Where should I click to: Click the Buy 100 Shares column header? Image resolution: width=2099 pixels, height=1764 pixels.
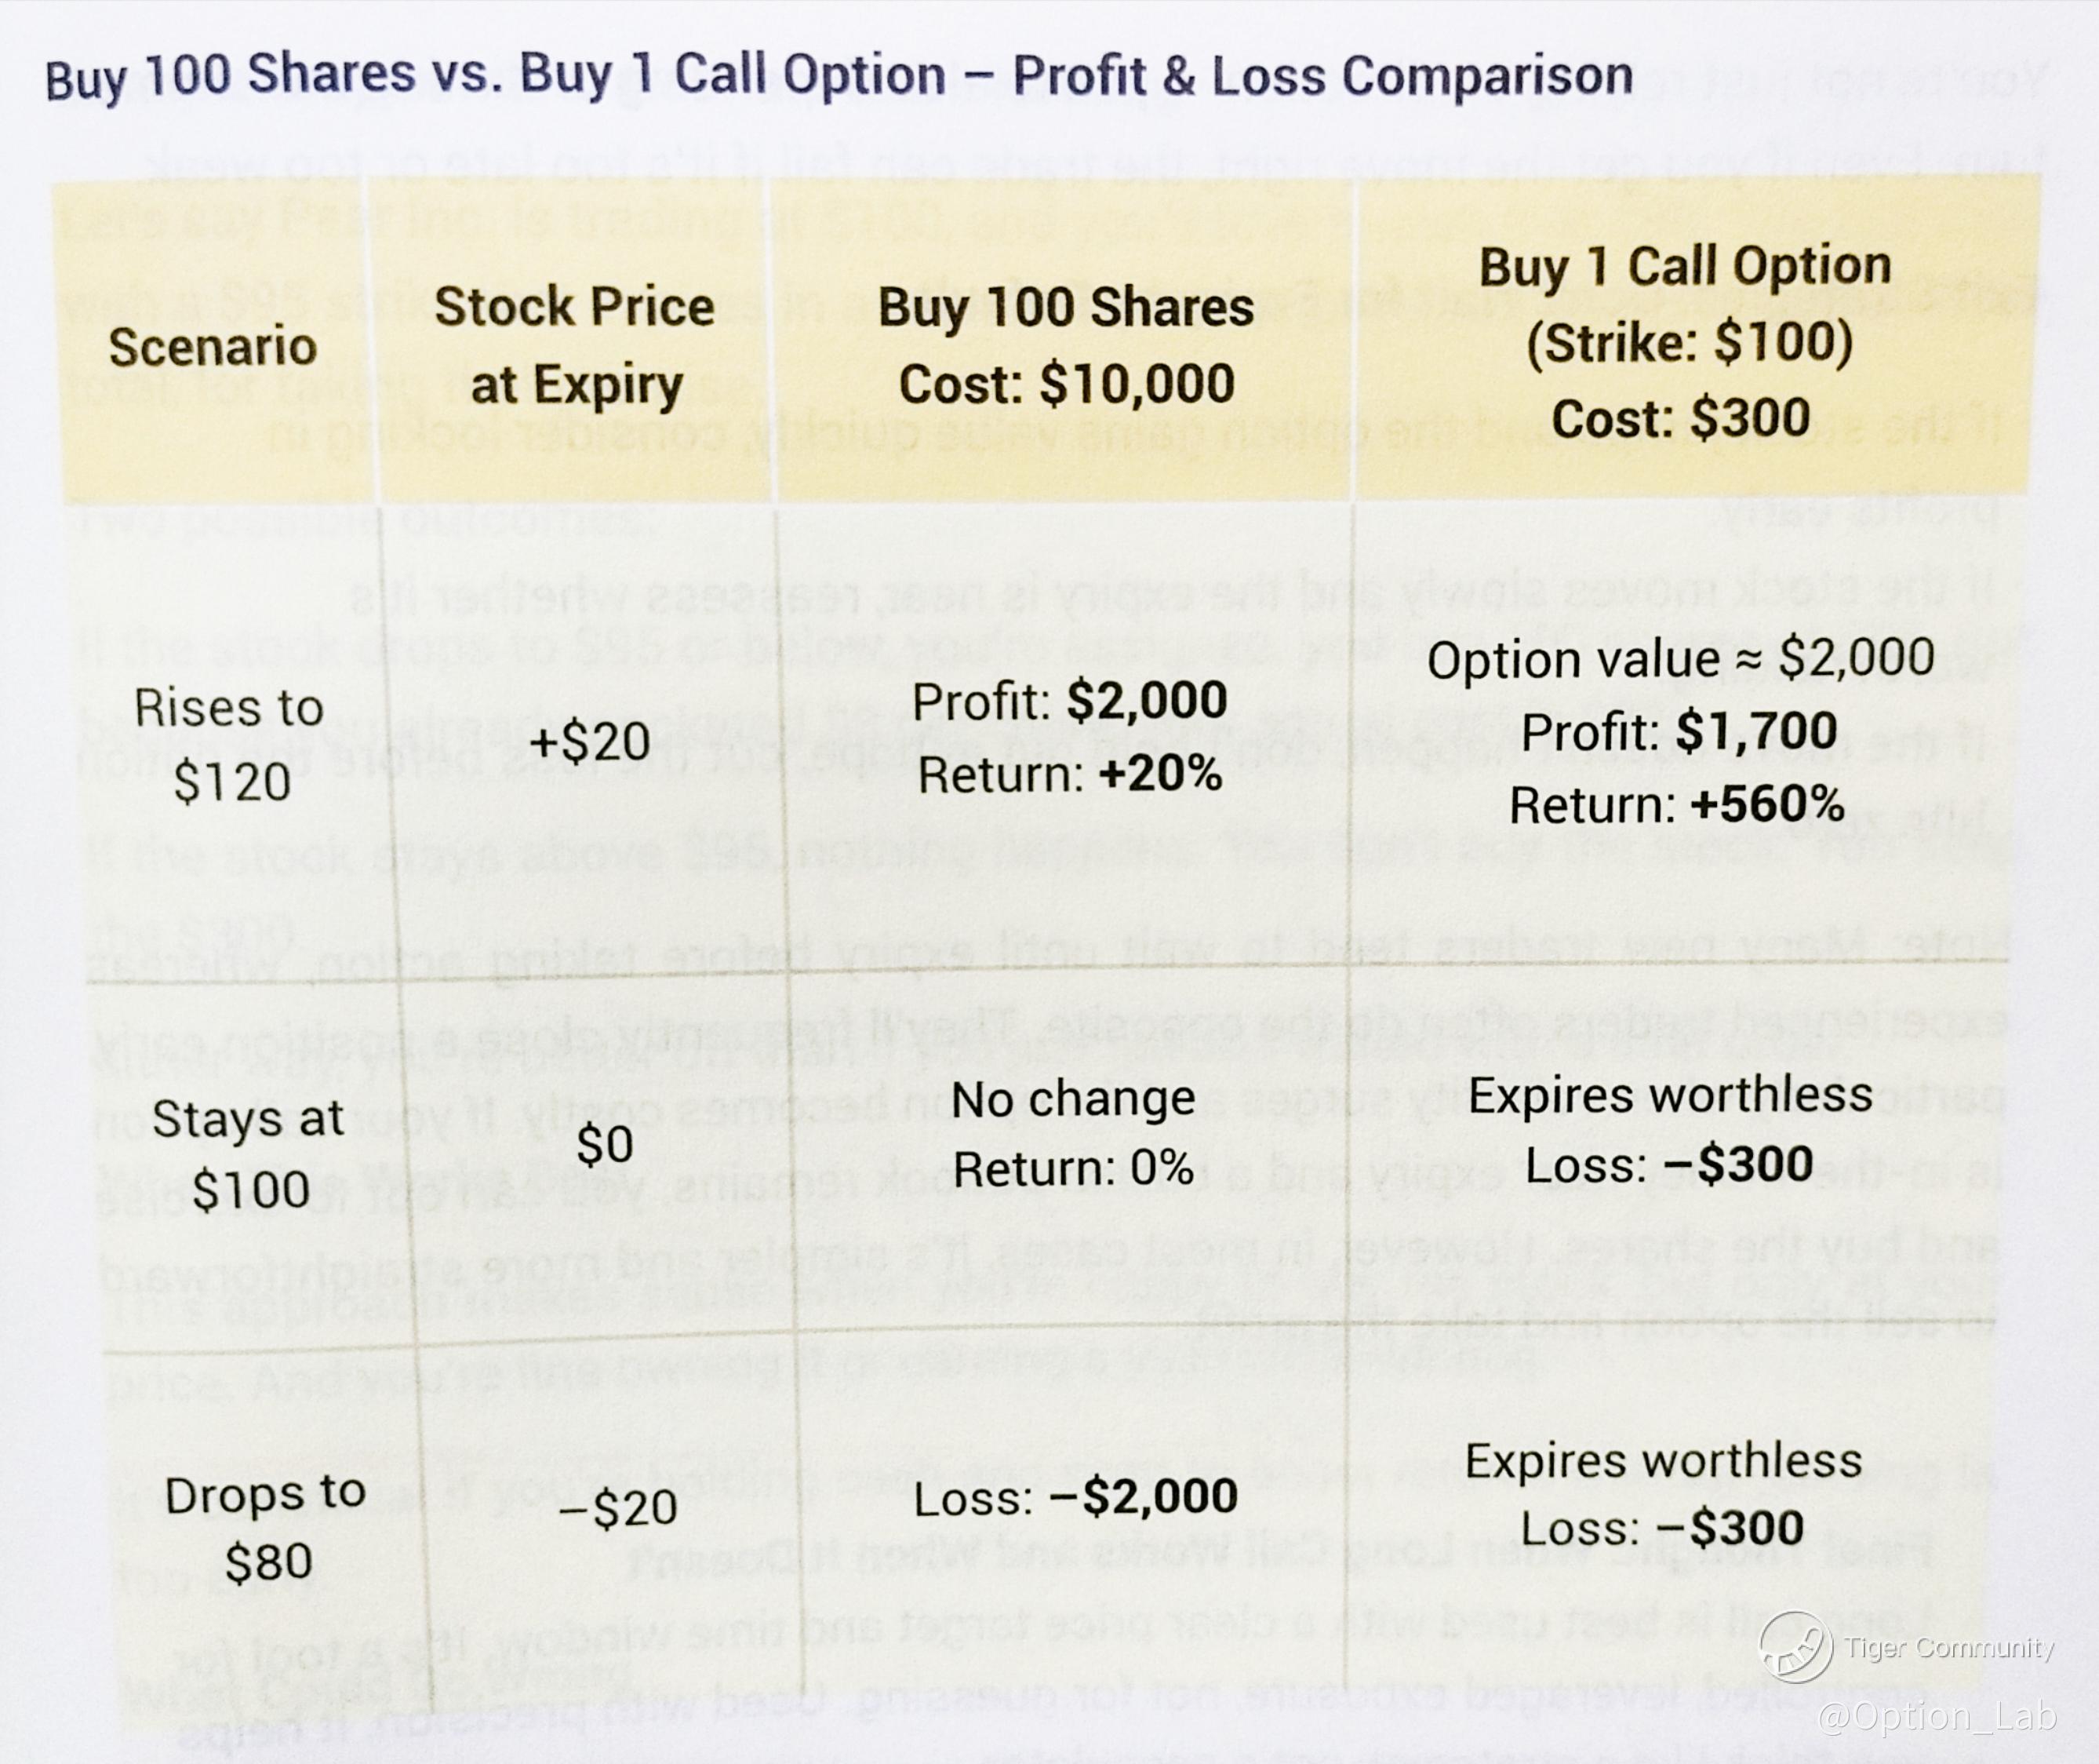[x=1065, y=345]
